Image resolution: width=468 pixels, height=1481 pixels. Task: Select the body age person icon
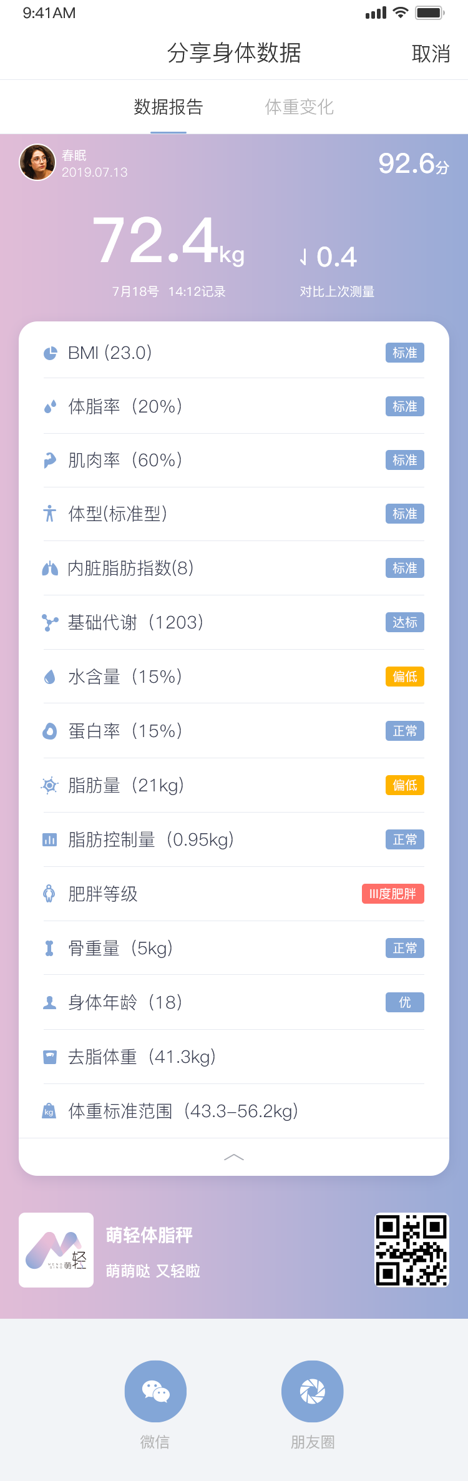[50, 1003]
